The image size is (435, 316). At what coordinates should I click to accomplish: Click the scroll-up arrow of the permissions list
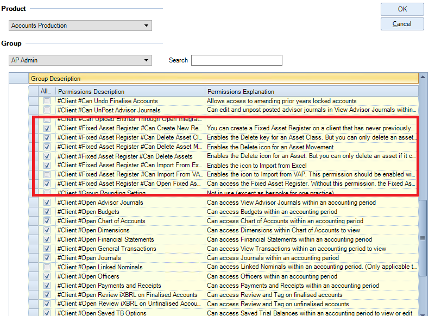coord(423,77)
